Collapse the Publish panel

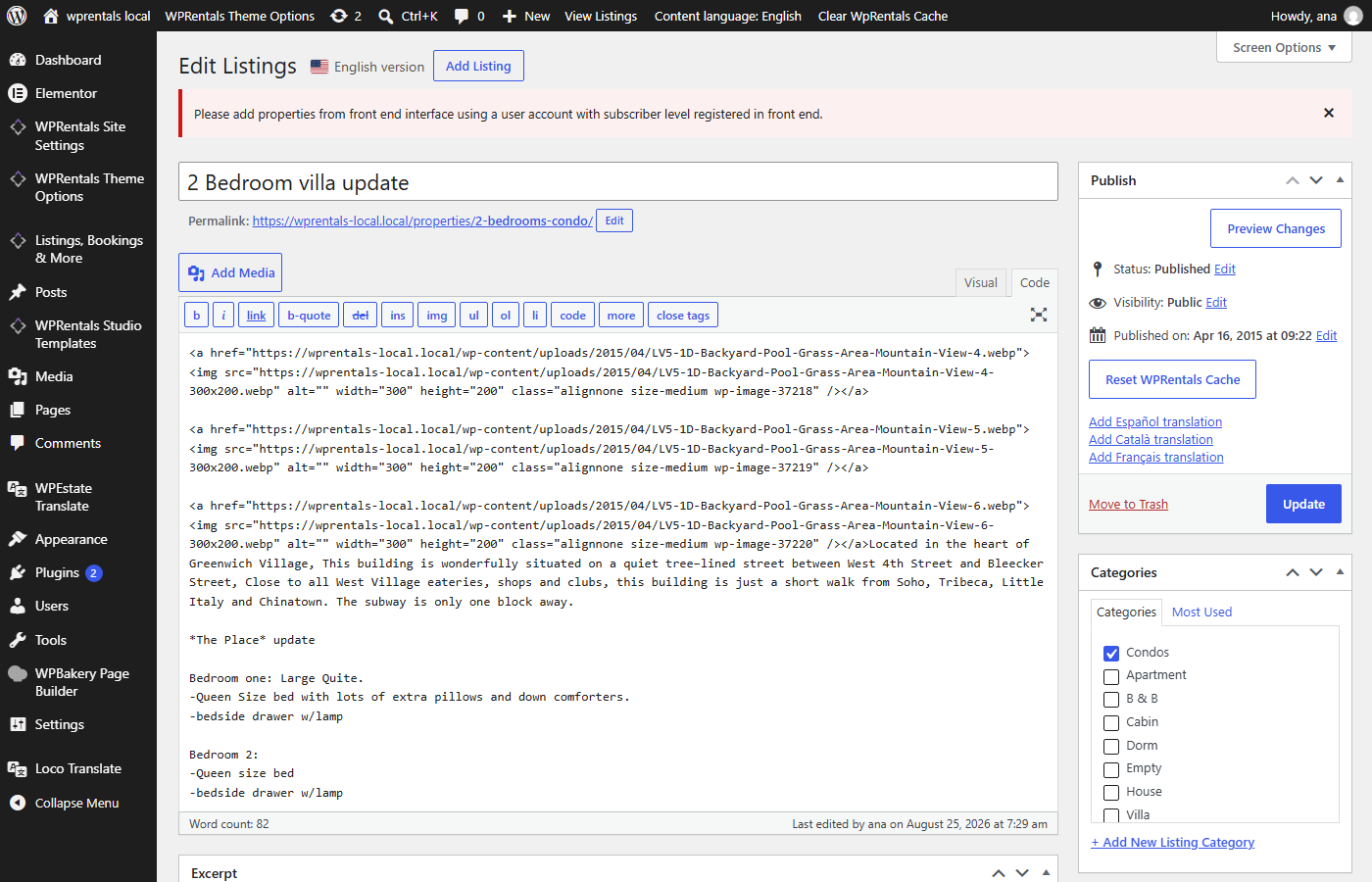click(1340, 180)
